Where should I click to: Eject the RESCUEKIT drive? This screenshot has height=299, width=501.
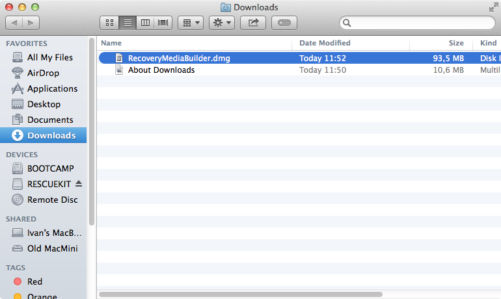79,184
